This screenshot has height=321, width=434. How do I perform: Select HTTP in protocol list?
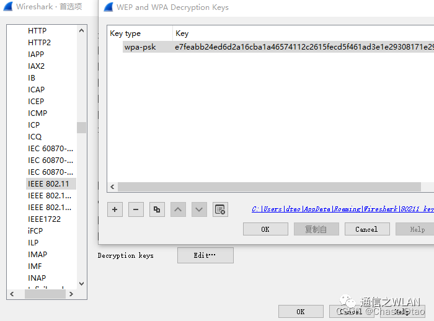(x=37, y=31)
